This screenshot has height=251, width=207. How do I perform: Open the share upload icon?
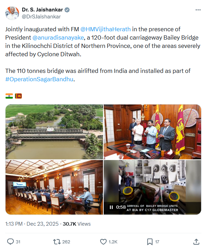pos(196,242)
